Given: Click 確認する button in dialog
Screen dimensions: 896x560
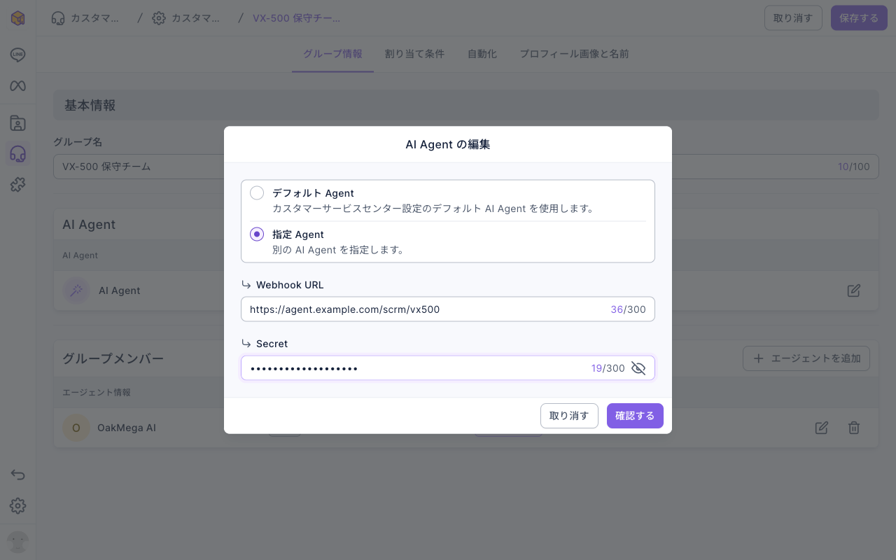Looking at the screenshot, I should (635, 416).
